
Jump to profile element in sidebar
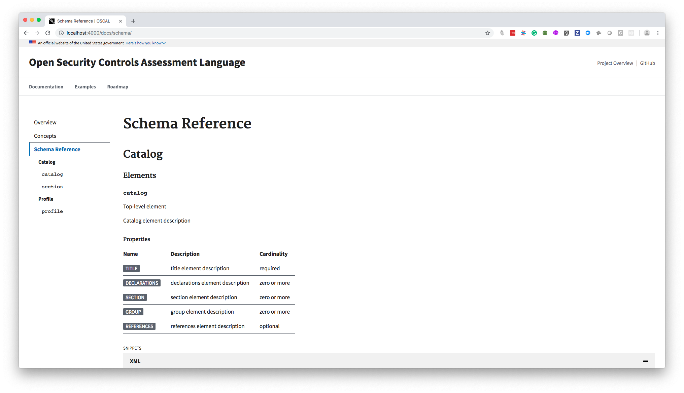click(52, 211)
